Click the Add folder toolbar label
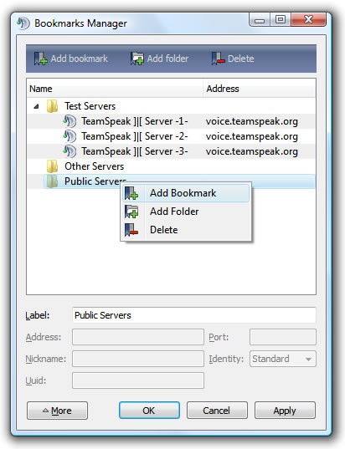This screenshot has width=345, height=449. pos(167,59)
